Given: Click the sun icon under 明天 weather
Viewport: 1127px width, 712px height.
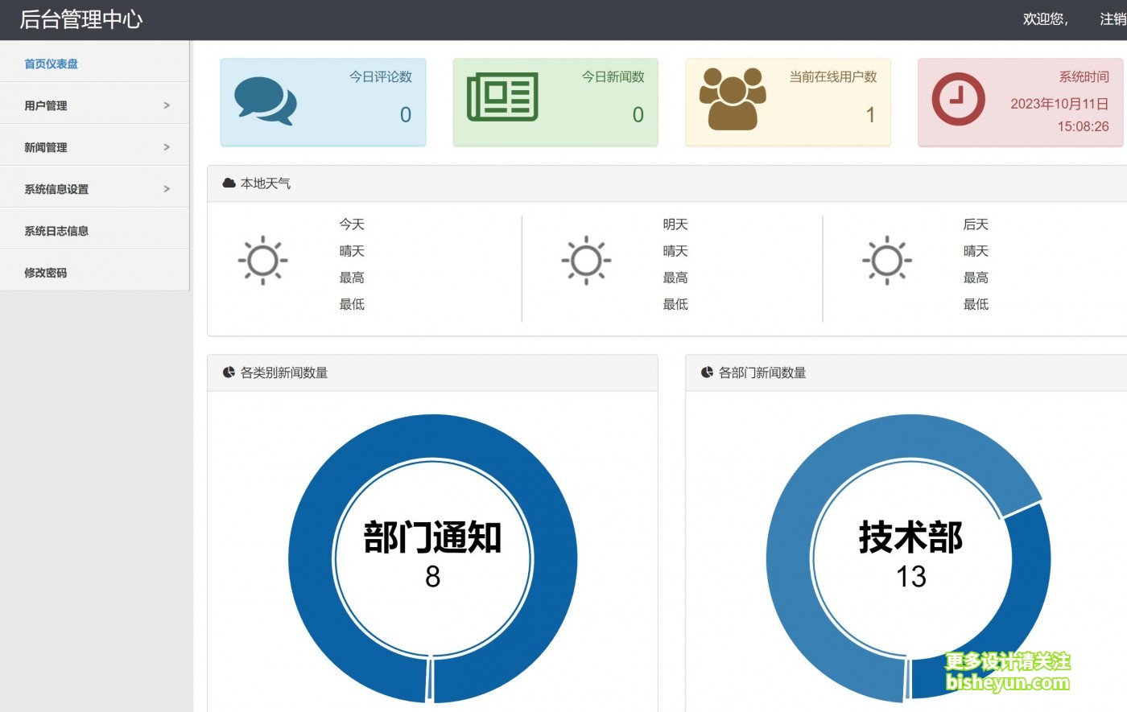Looking at the screenshot, I should [x=584, y=260].
